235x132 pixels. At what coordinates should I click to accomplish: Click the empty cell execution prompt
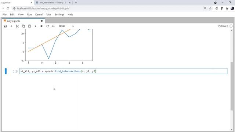15,71
